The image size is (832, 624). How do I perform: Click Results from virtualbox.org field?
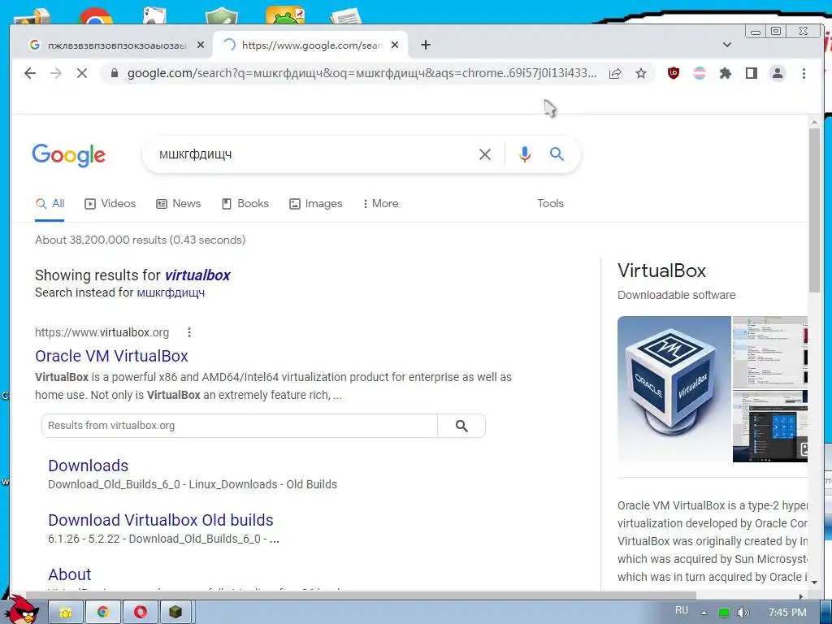(240, 426)
